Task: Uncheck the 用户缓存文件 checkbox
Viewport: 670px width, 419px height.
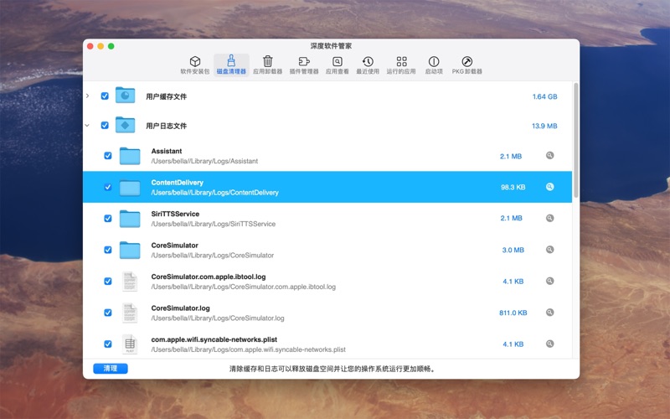Action: tap(105, 96)
